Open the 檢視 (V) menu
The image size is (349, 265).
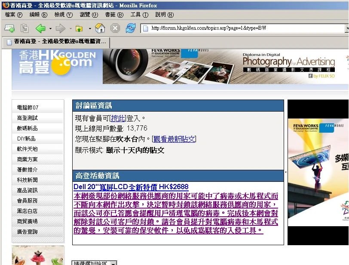(64, 15)
